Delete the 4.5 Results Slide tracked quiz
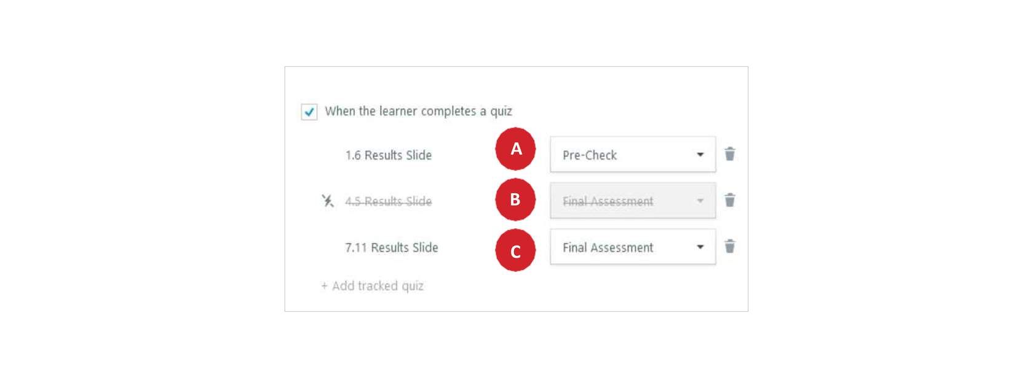Image resolution: width=1033 pixels, height=378 pixels. tap(730, 200)
